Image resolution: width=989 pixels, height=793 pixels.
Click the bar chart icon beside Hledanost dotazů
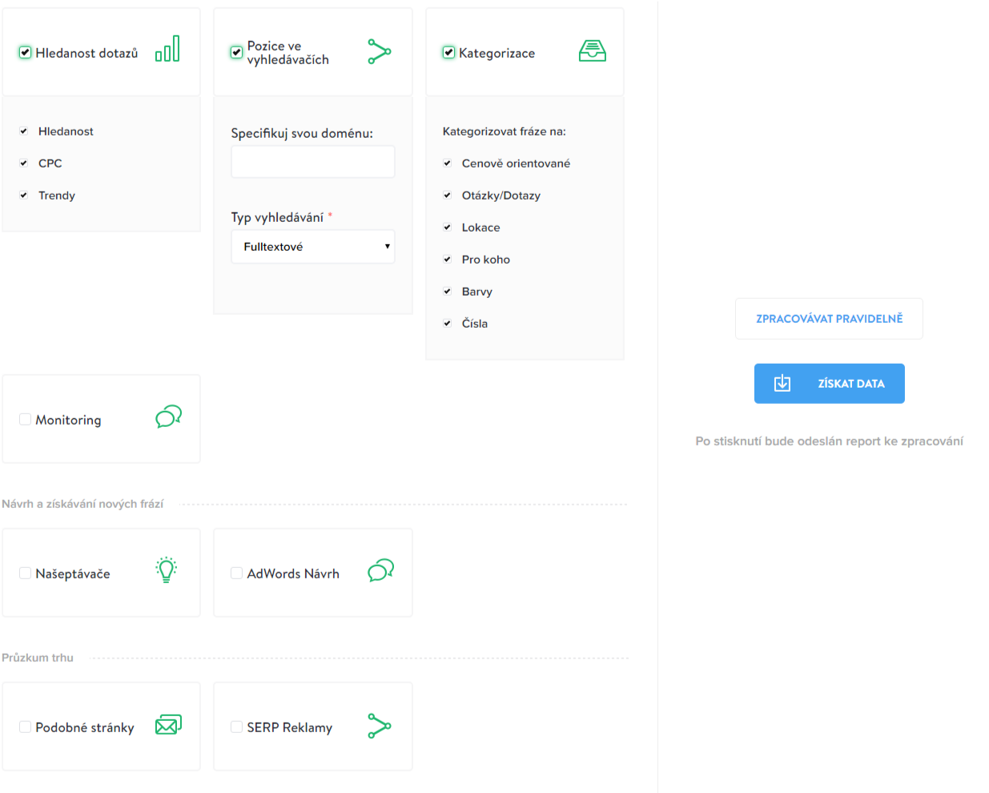pyautogui.click(x=167, y=49)
